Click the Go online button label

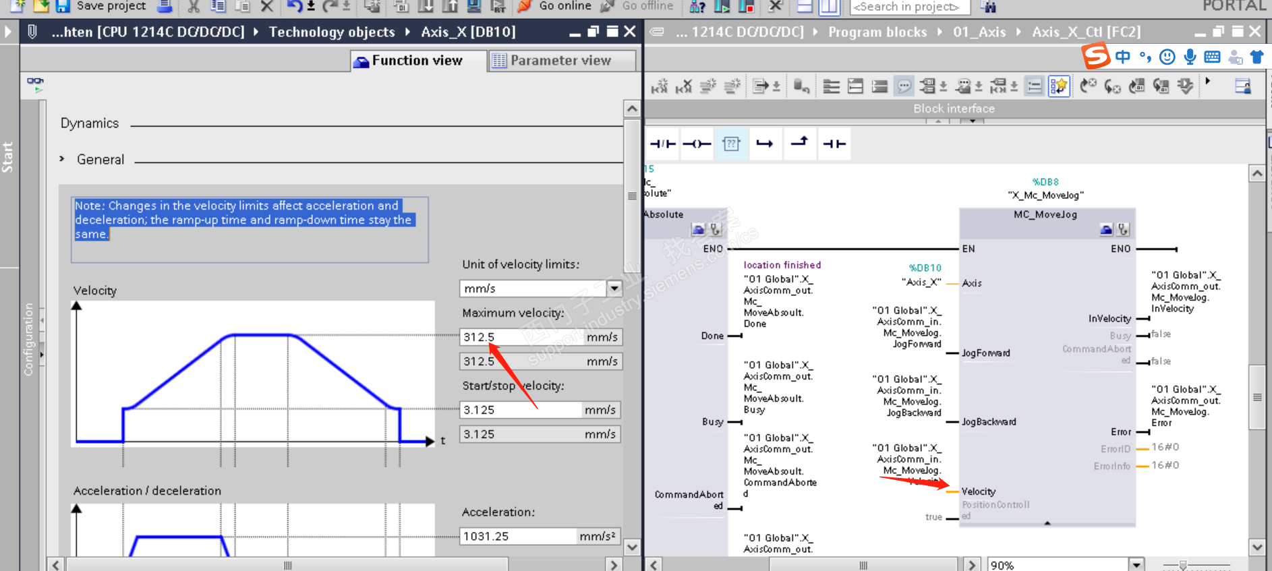565,6
